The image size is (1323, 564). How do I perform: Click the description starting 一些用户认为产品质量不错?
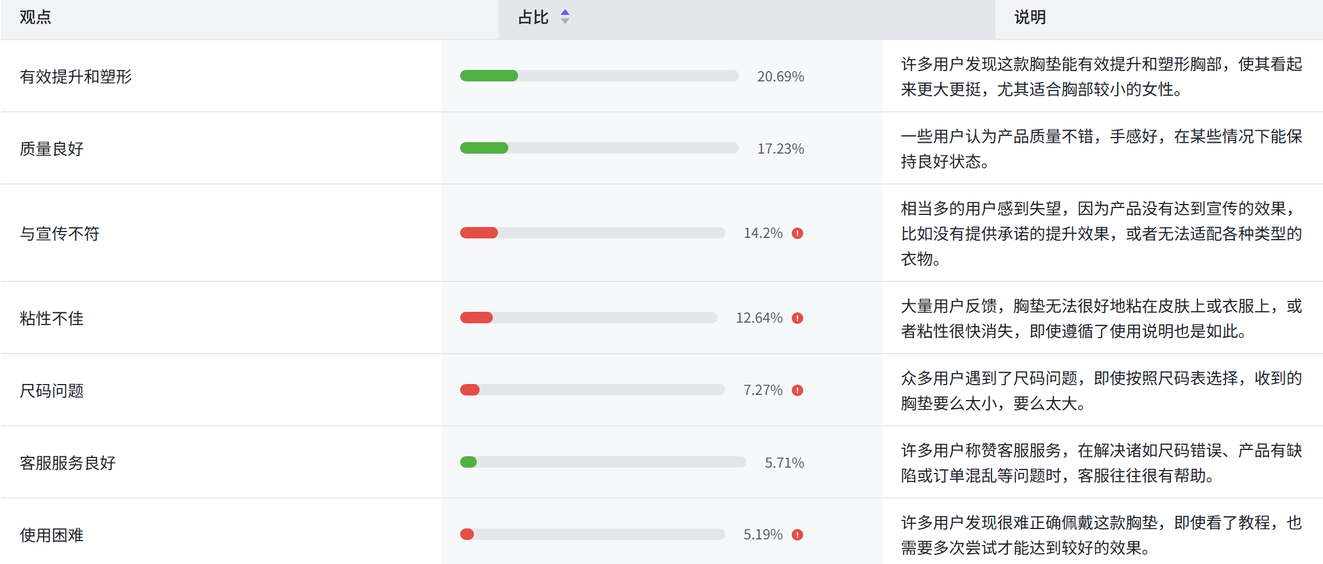(1102, 148)
